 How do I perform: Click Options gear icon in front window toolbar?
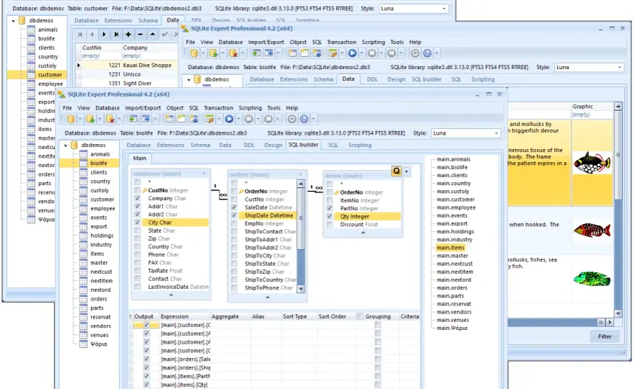coord(292,119)
